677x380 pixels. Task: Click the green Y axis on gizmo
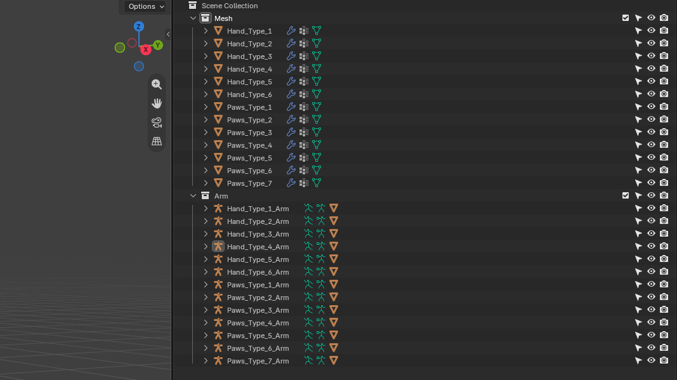pos(158,45)
